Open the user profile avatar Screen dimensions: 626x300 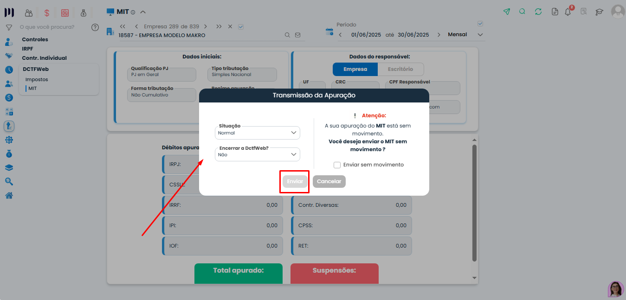click(618, 11)
